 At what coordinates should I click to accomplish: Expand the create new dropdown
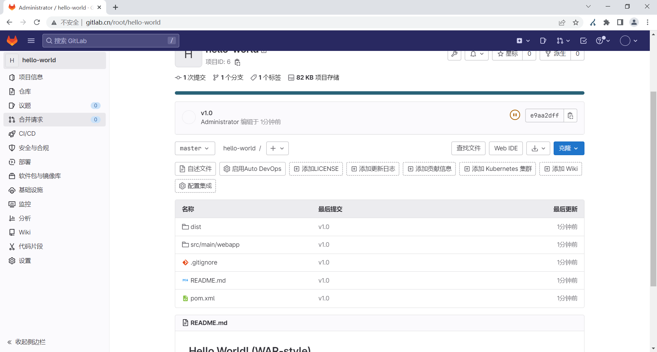[523, 41]
